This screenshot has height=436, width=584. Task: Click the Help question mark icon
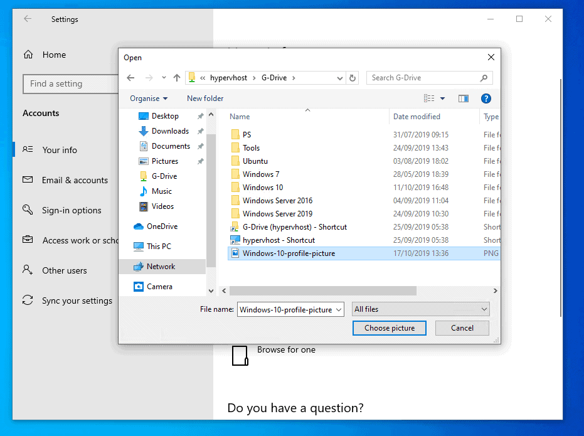486,98
